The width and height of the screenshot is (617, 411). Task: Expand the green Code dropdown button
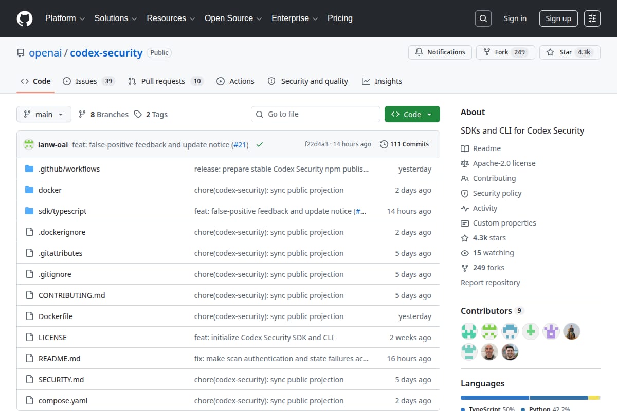(x=412, y=115)
